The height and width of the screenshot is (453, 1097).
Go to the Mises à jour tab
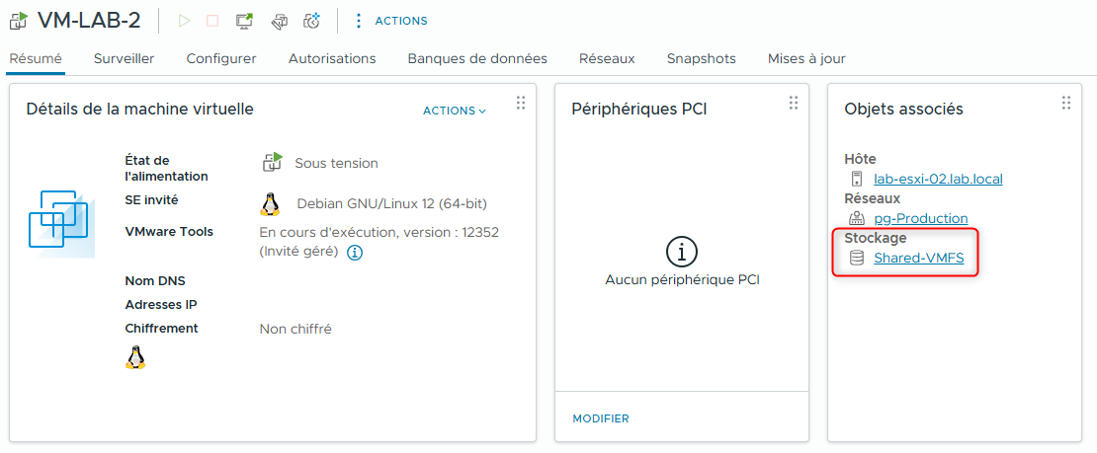tap(806, 59)
